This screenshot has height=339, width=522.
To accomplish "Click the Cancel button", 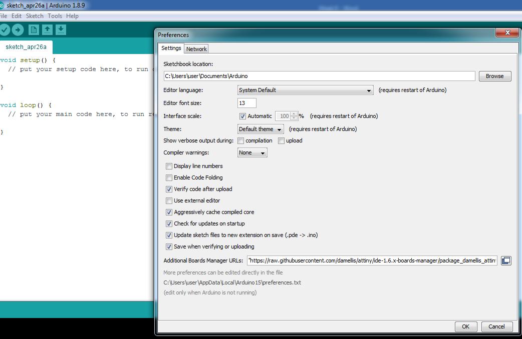I will pos(496,326).
